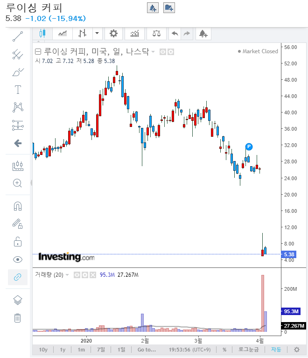Open the chart style dropdown arrow
The image size is (308, 358).
[x=97, y=34]
